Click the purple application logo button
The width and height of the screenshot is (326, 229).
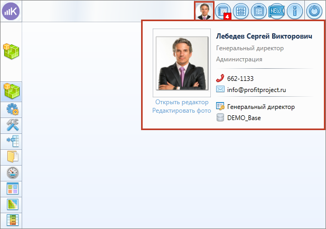[x=11, y=11]
